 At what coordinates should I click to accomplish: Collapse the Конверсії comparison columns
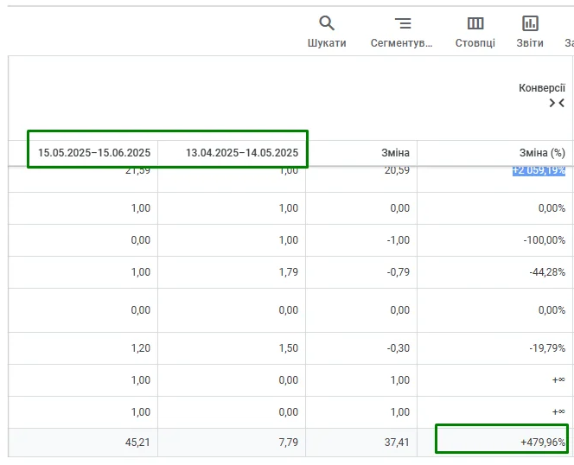point(557,103)
